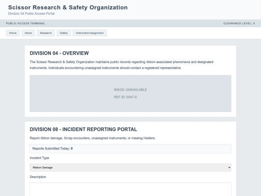Viewport: 261px width, 196px height.
Task: Focus the Description text area
Action: pyautogui.click(x=130, y=189)
